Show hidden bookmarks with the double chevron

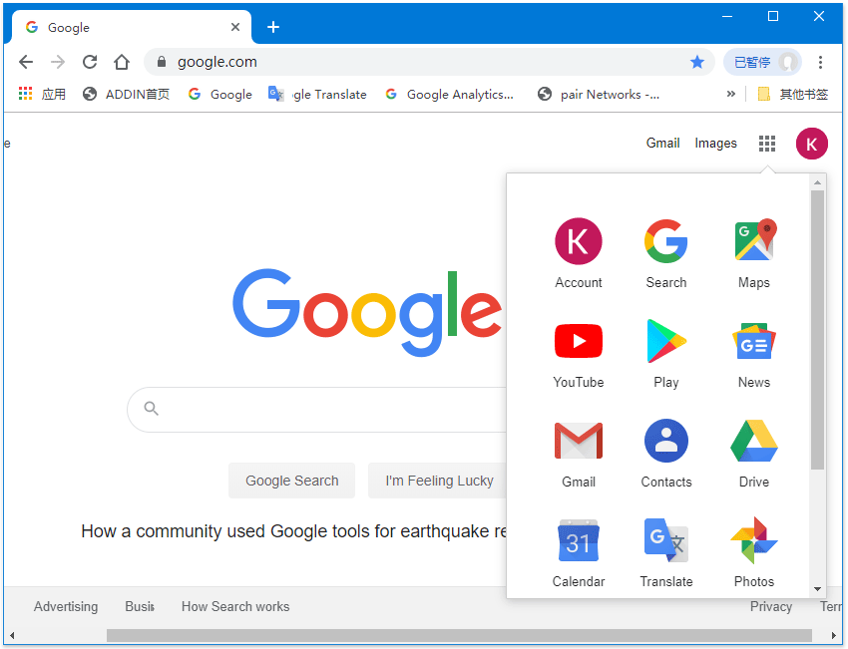click(x=731, y=94)
